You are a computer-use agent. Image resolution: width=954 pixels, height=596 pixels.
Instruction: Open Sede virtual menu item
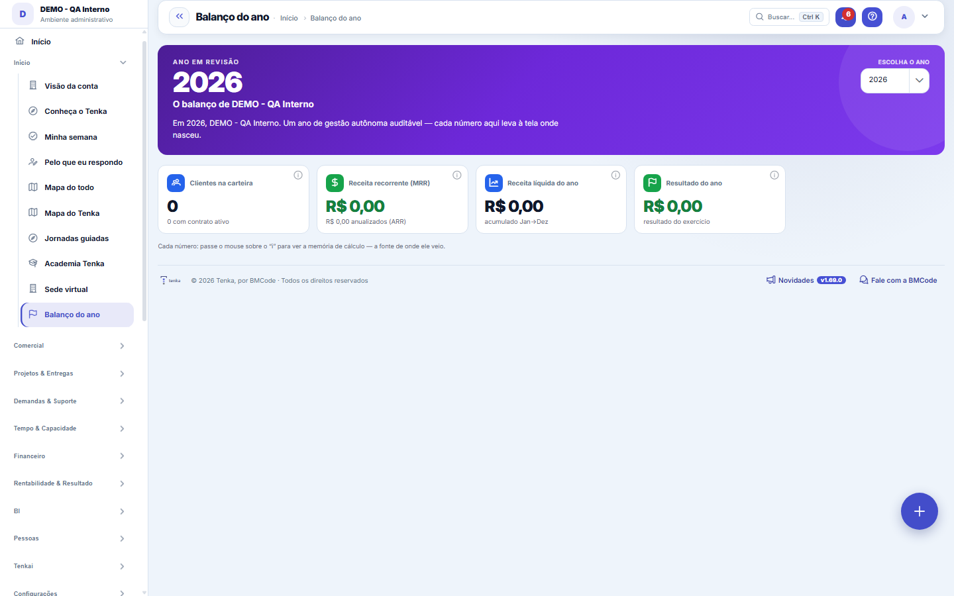77,289
